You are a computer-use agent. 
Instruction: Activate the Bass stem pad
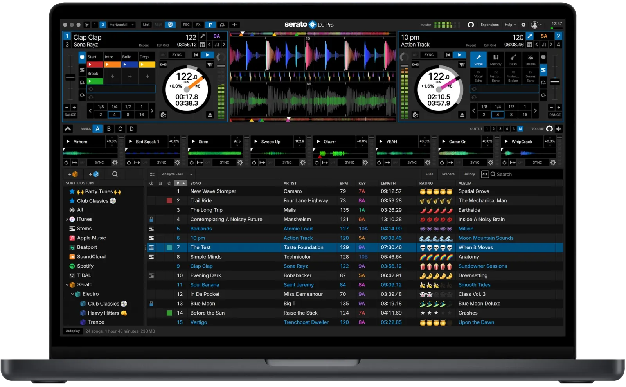pos(513,59)
